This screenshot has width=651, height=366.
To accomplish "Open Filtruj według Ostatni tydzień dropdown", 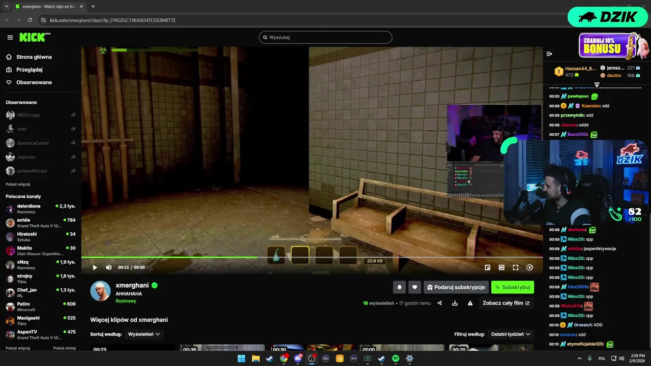I will pos(511,334).
